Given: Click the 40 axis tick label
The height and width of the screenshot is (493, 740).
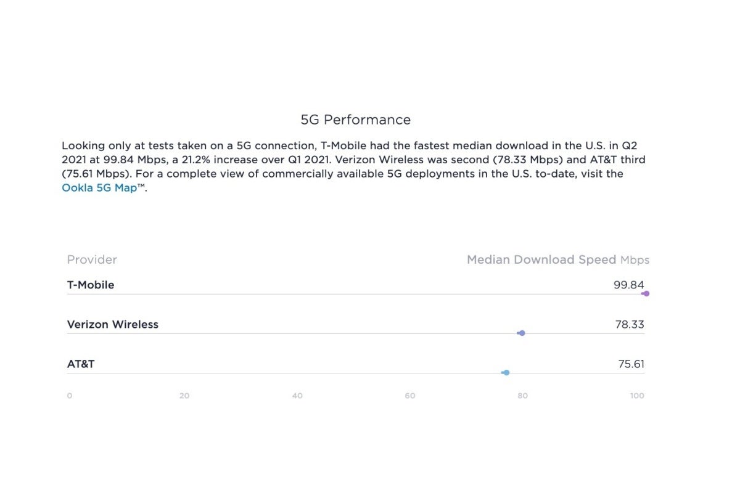Looking at the screenshot, I should (x=297, y=396).
